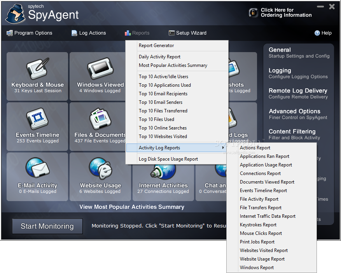Screen dimensions: 341x273
Task: Click the 437 File Events Logged text
Action: (100, 141)
